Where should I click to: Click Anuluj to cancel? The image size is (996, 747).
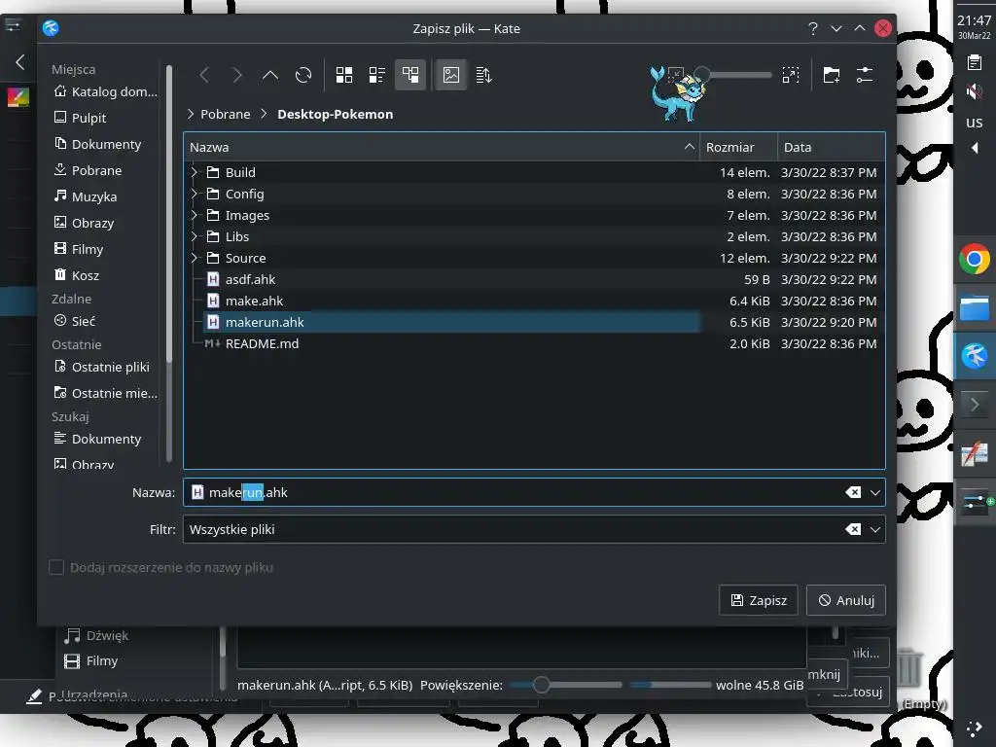click(x=846, y=600)
